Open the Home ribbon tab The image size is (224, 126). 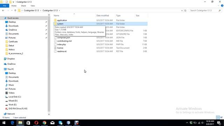14,6
